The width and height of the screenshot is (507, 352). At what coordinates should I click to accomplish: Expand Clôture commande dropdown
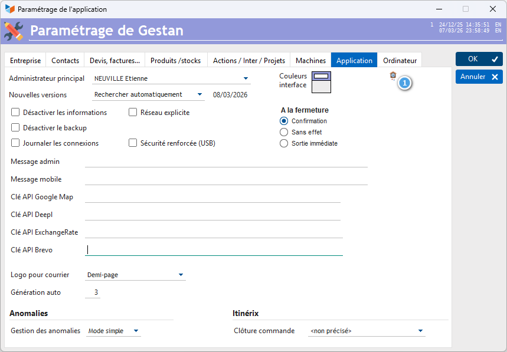click(x=420, y=331)
